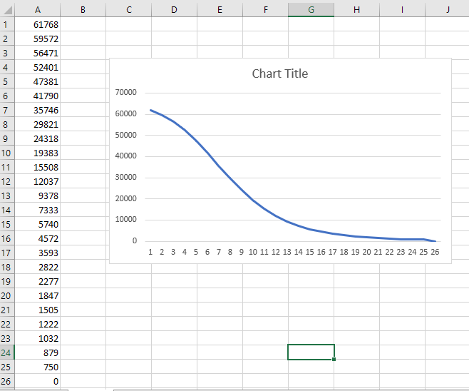Select column B header

coord(83,10)
